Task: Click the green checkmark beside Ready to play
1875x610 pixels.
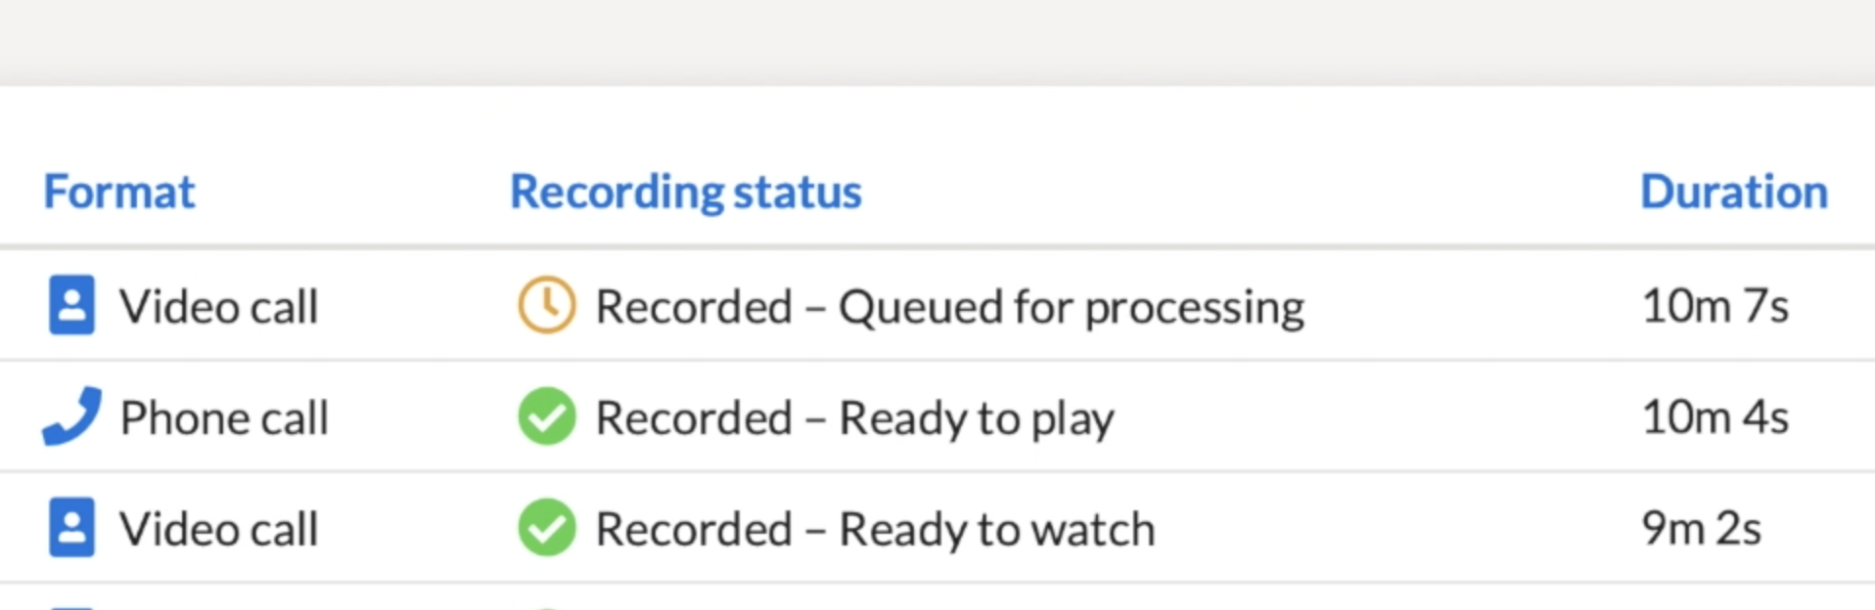Action: click(546, 416)
